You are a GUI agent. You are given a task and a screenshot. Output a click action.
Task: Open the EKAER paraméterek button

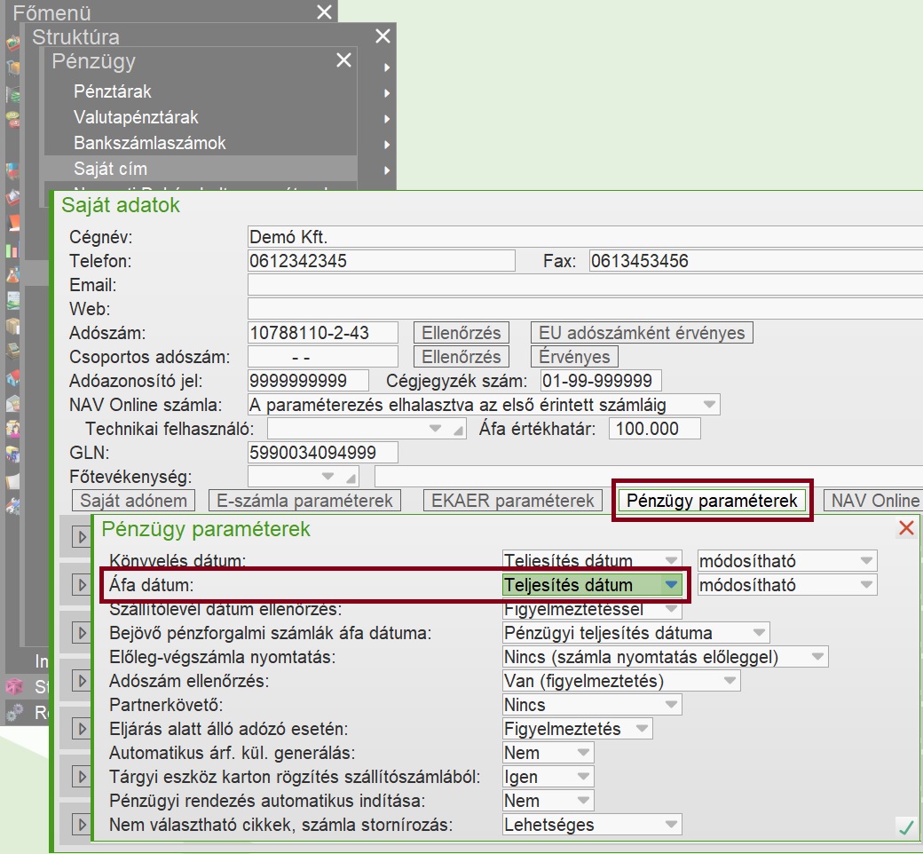[513, 501]
